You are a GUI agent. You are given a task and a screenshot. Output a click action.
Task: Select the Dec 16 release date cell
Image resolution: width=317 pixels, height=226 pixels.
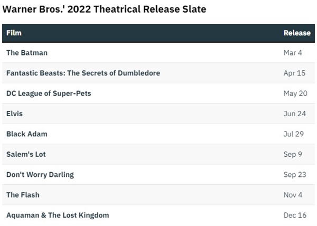tap(294, 215)
